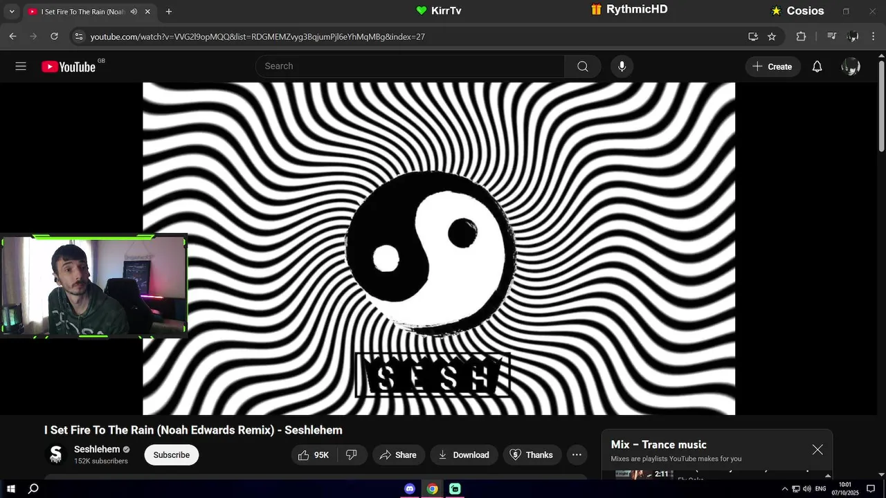Click the Create button
The image size is (886, 498).
click(772, 66)
